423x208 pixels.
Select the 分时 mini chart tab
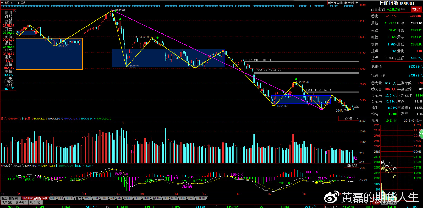[x=376, y=203]
